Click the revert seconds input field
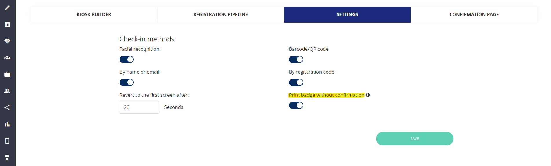Image resolution: width=551 pixels, height=166 pixels. point(139,107)
